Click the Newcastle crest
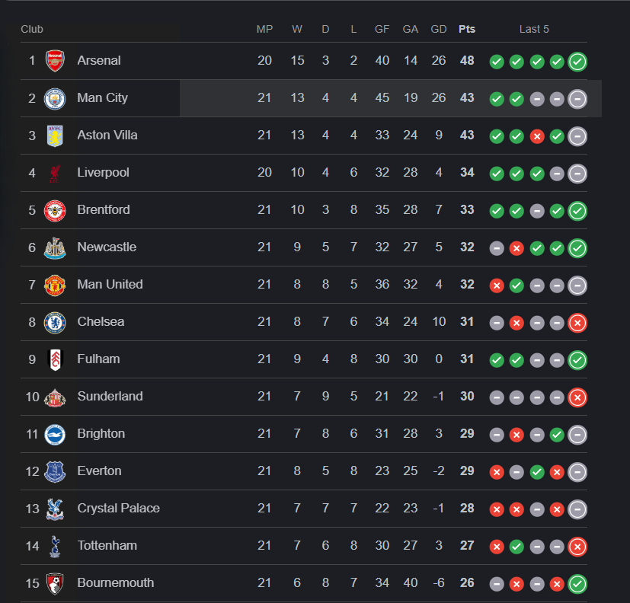Screen dimensions: 630x603 point(55,247)
